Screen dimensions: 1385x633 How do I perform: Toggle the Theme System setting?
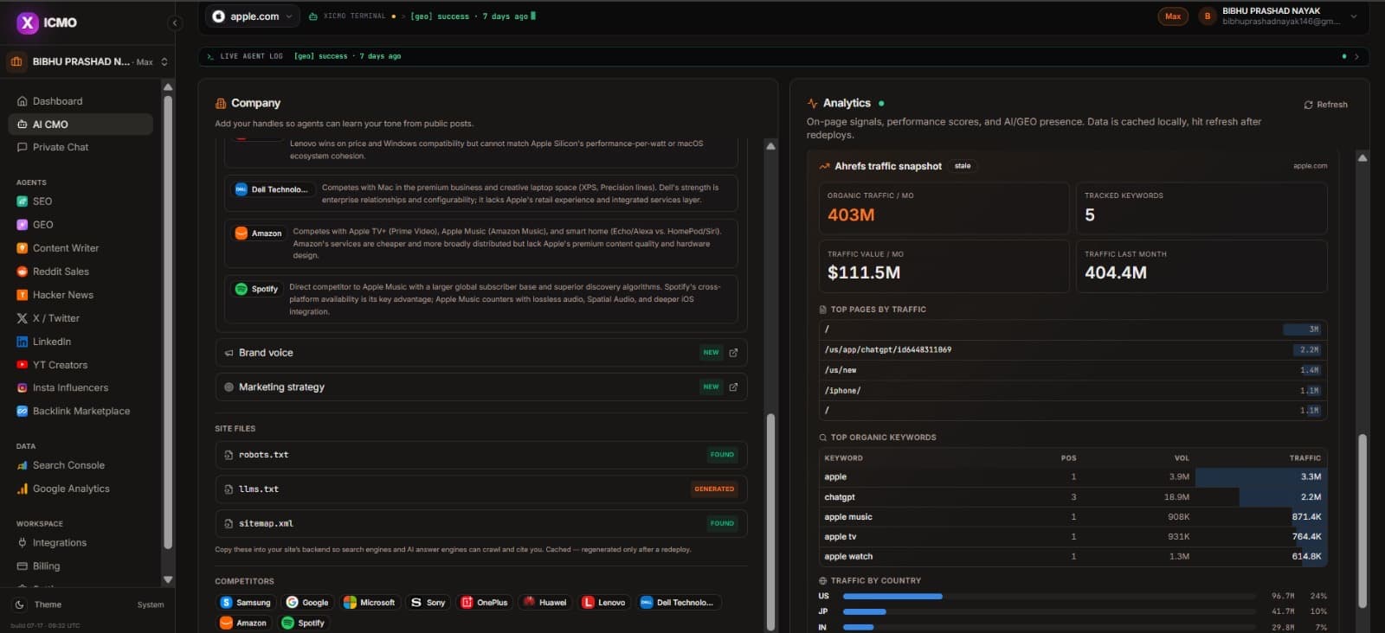coord(151,605)
